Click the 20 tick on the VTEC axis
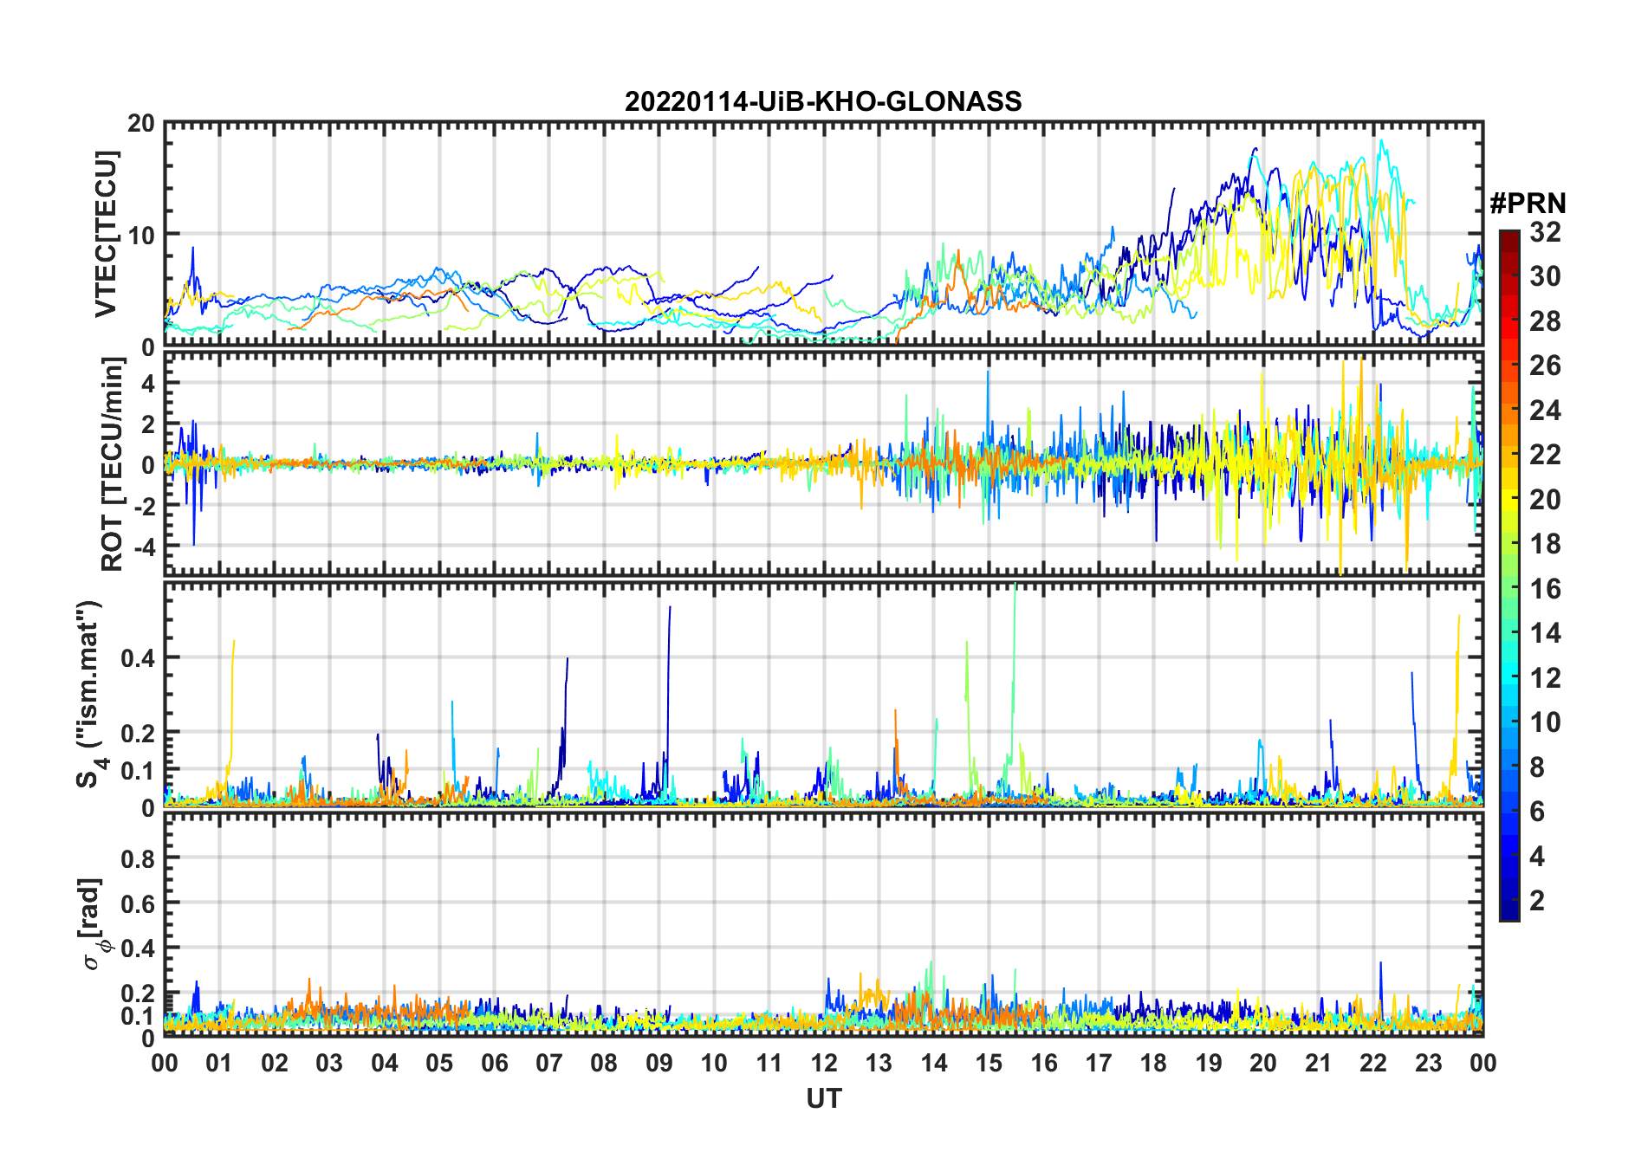Viewport: 1648px width, 1152px height. pos(141,124)
